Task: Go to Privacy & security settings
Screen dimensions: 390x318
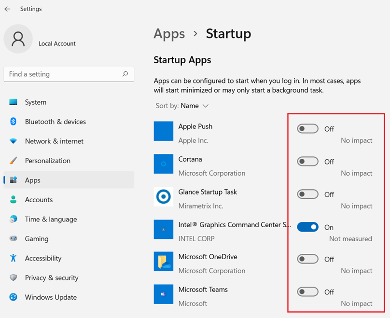Action: tap(52, 278)
